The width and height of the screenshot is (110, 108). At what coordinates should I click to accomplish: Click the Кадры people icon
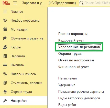pyautogui.click(x=5, y=47)
